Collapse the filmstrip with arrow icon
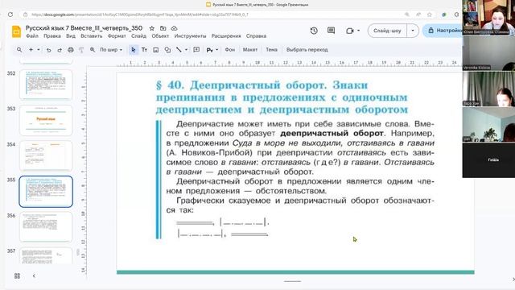 [34, 275]
